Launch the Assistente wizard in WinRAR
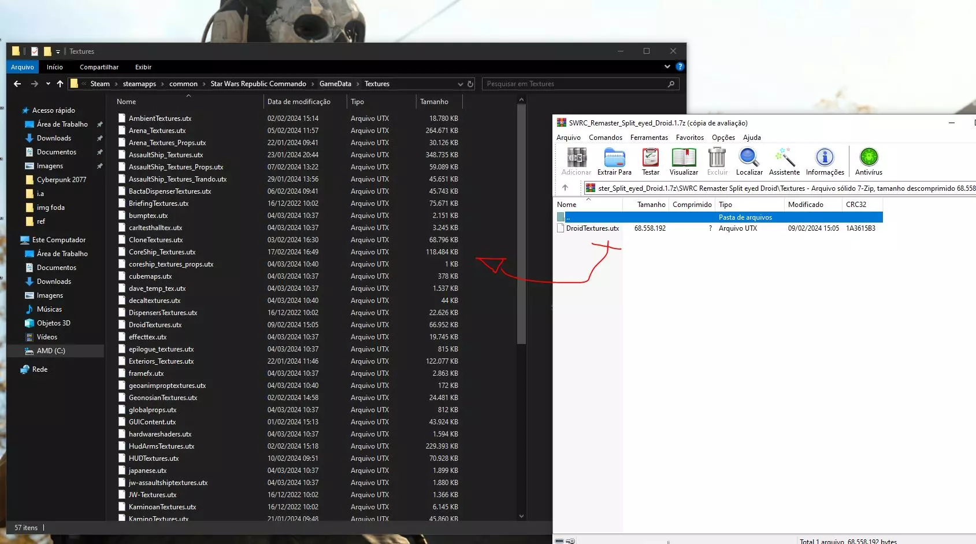Viewport: 976px width, 544px height. pyautogui.click(x=784, y=161)
